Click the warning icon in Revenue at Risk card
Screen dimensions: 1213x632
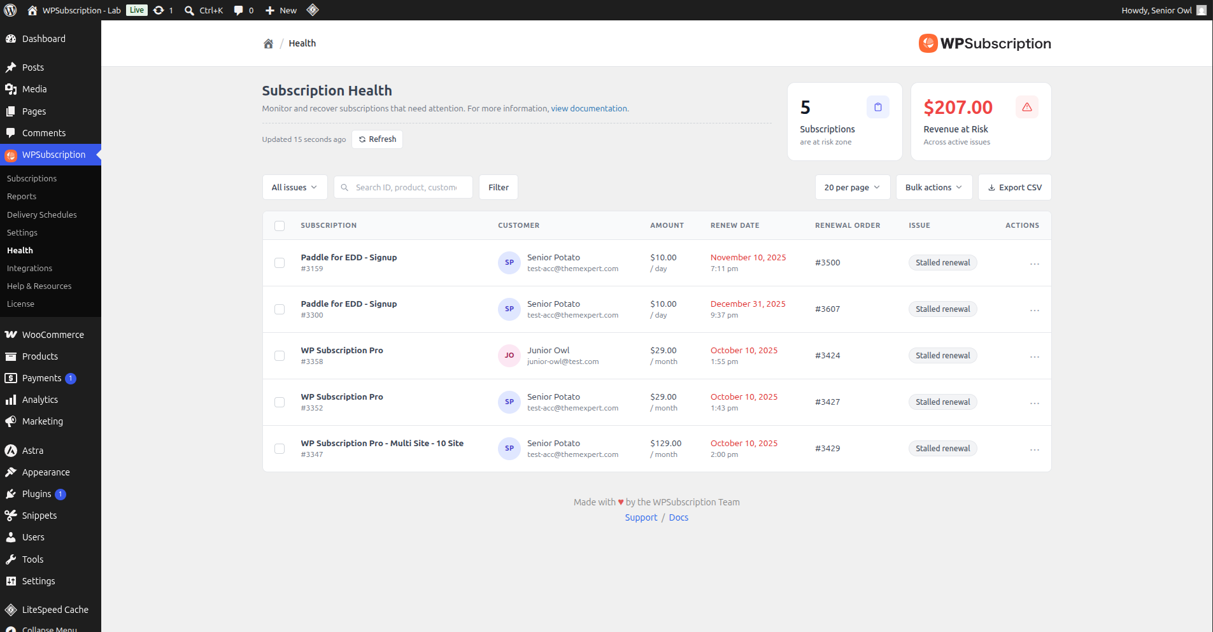pyautogui.click(x=1027, y=107)
